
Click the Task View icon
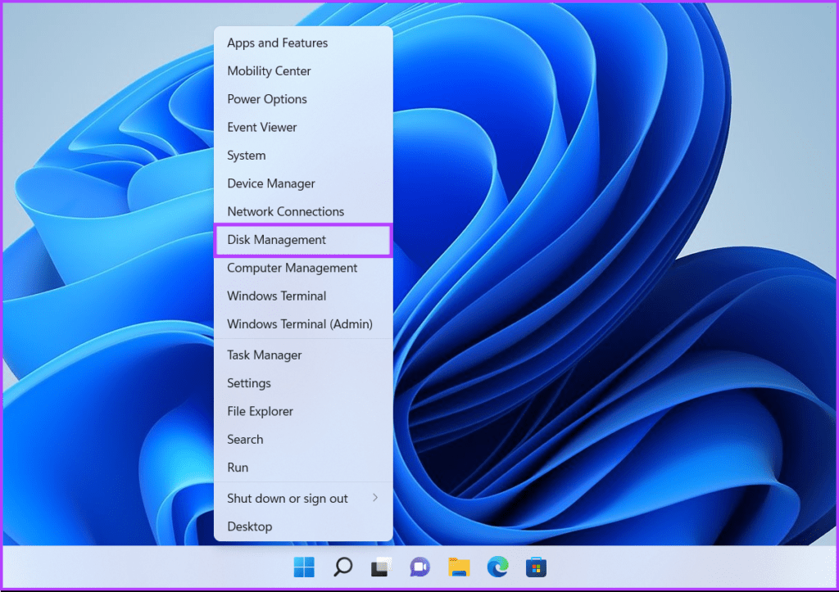(x=381, y=567)
